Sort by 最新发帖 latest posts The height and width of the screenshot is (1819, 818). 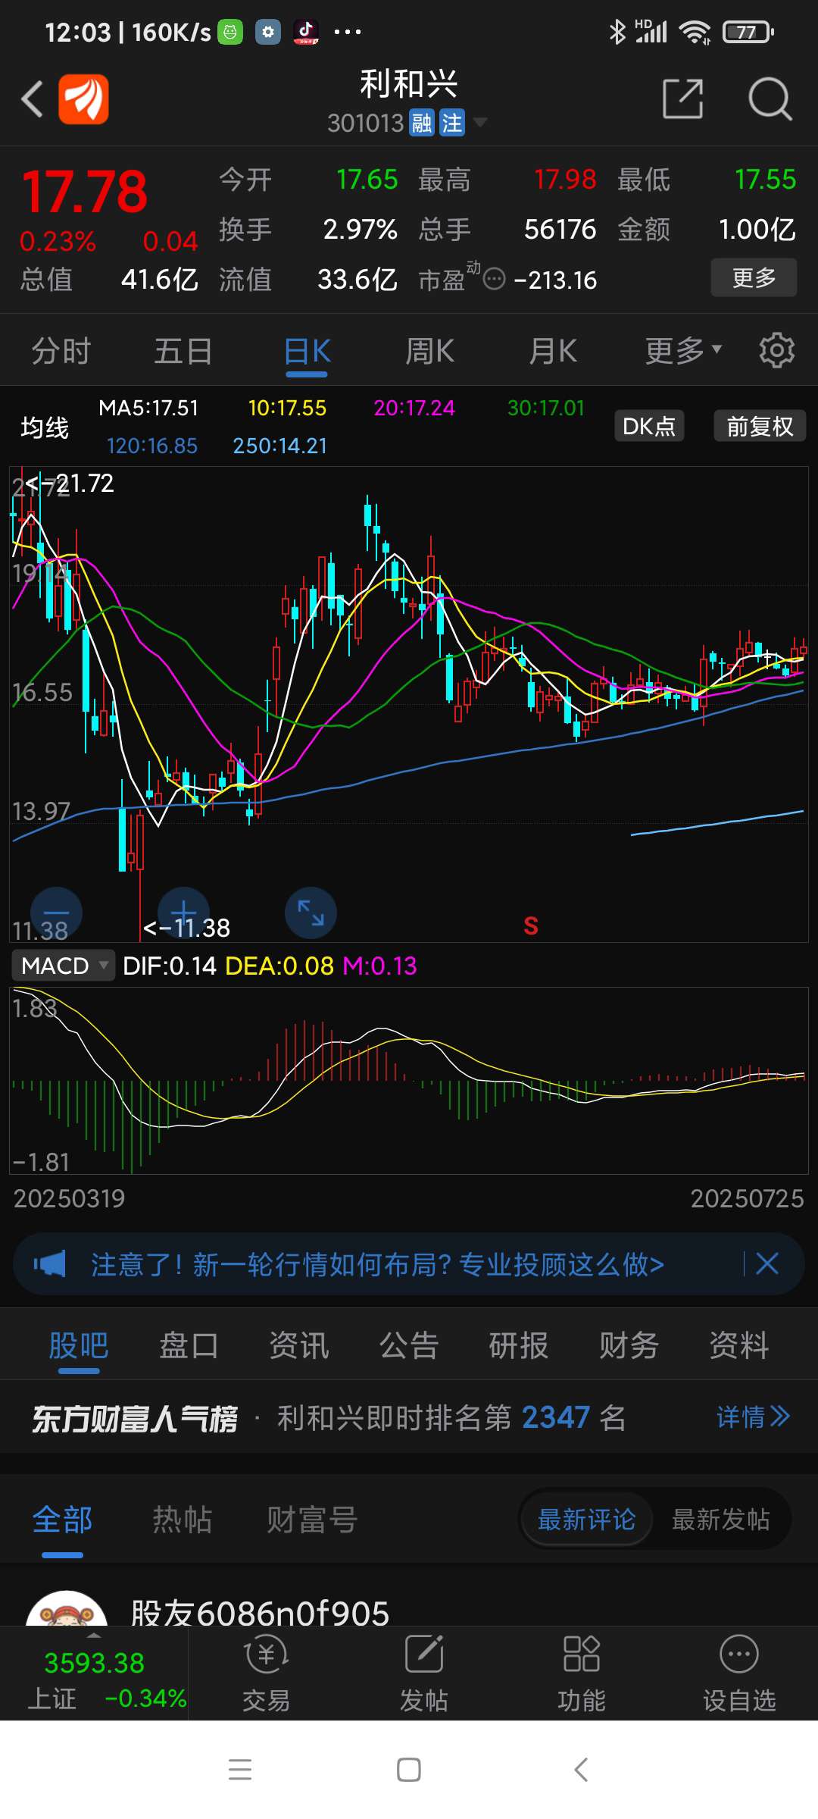pyautogui.click(x=720, y=1519)
